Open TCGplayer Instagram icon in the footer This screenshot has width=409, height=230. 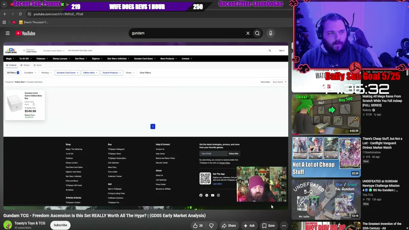tap(218, 195)
